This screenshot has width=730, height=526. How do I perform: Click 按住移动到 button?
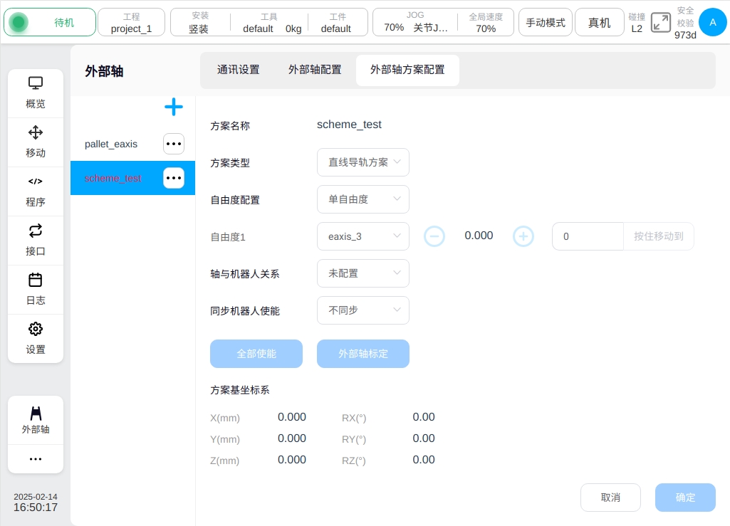[659, 236]
